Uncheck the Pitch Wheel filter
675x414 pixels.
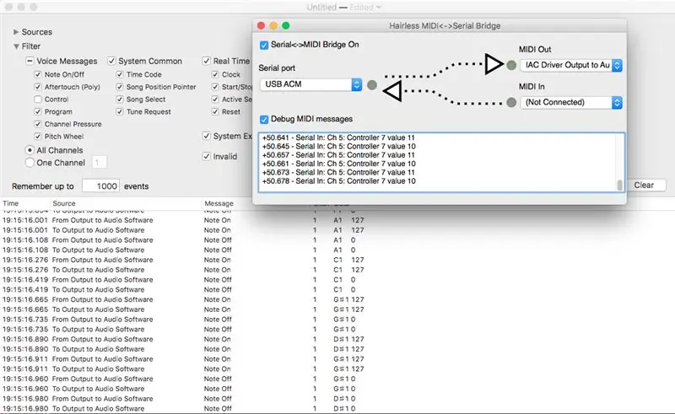(x=38, y=137)
